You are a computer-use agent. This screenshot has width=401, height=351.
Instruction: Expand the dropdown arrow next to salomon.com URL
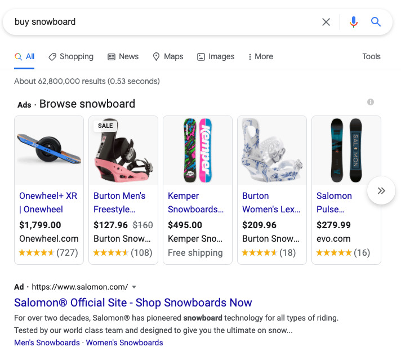point(133,287)
